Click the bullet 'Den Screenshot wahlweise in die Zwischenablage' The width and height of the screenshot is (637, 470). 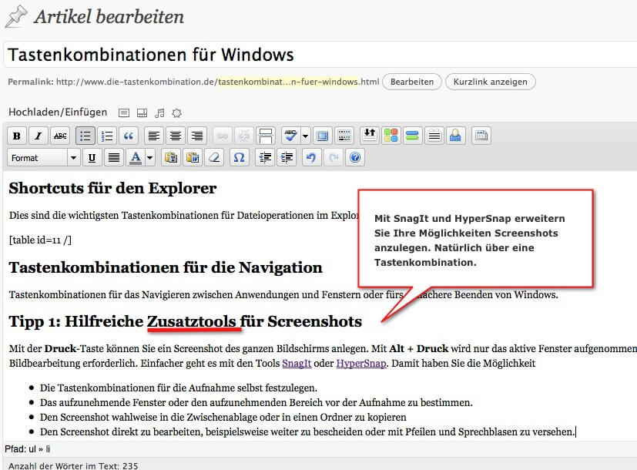[223, 417]
